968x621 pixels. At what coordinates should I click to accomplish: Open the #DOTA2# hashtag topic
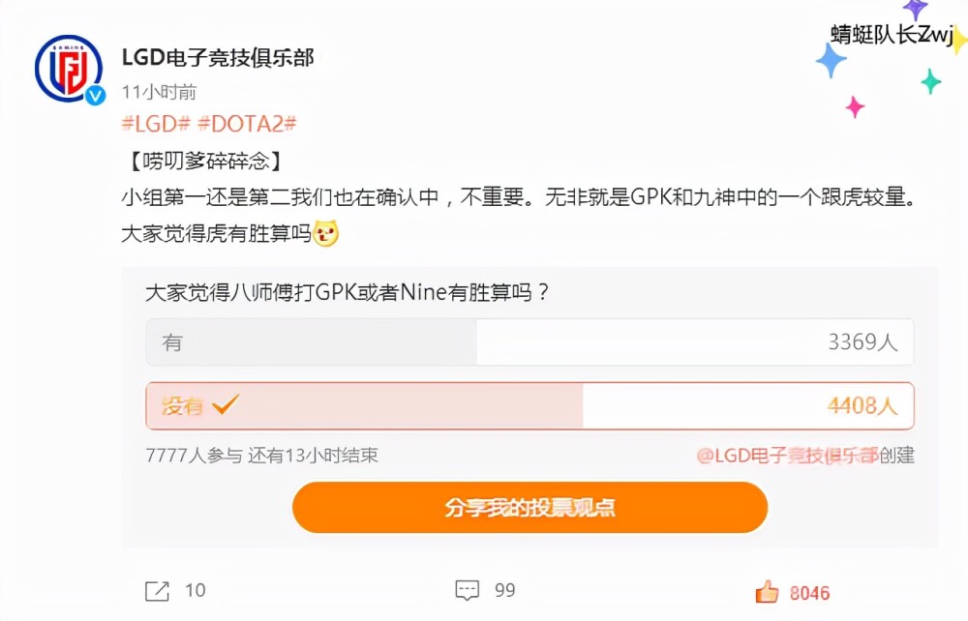coord(247,124)
